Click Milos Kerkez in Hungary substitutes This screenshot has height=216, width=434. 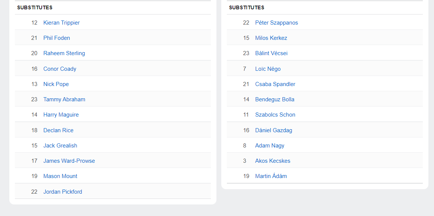pyautogui.click(x=271, y=38)
